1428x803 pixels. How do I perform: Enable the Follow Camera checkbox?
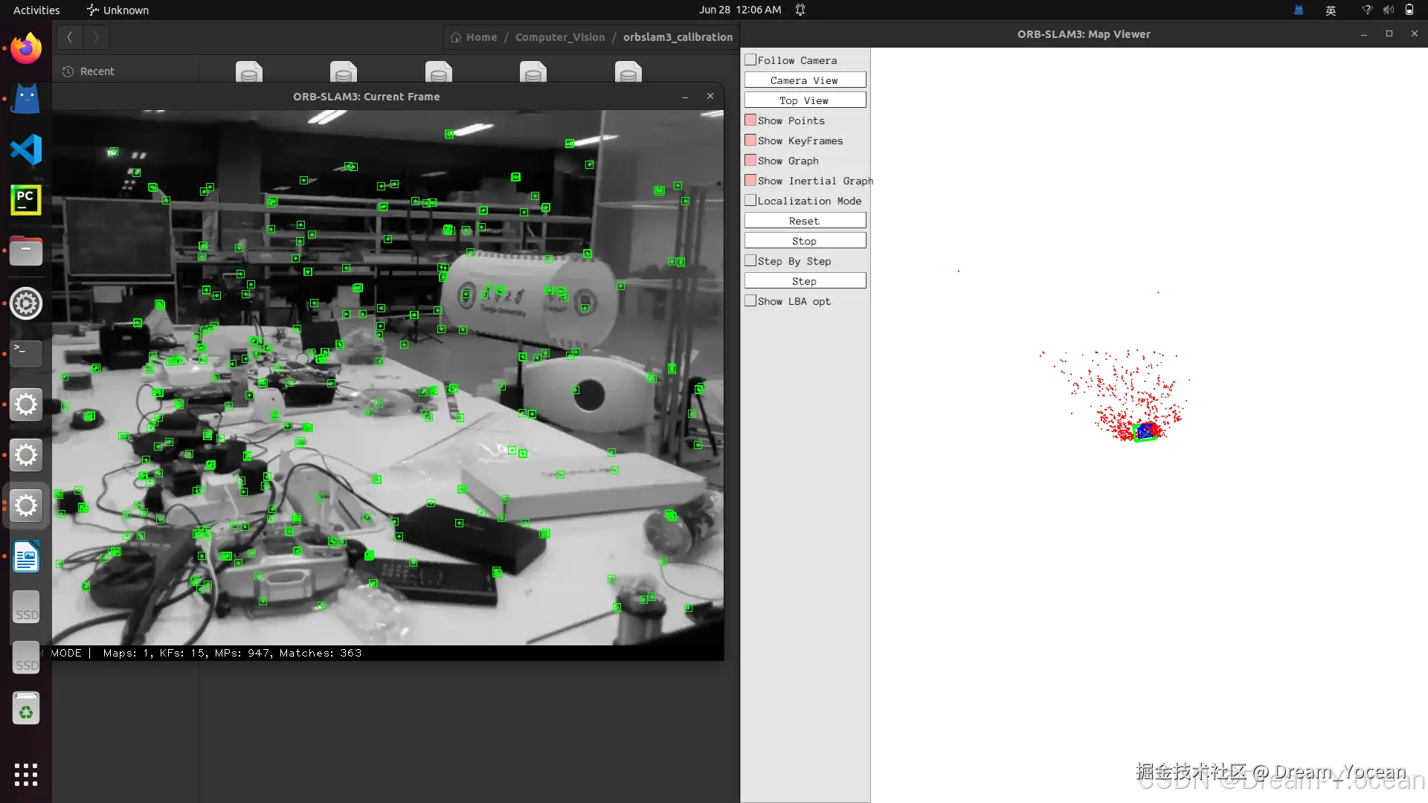pos(751,60)
